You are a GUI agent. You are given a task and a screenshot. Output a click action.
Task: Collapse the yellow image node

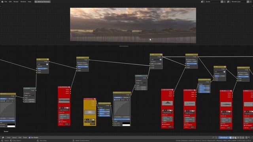point(85,99)
